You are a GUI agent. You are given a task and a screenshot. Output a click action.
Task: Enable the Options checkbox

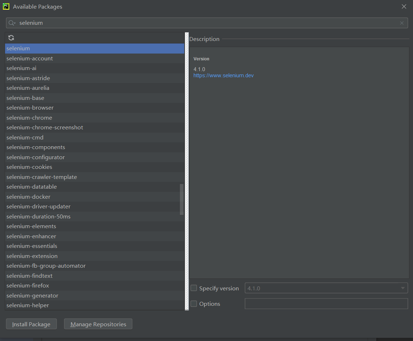(x=194, y=304)
